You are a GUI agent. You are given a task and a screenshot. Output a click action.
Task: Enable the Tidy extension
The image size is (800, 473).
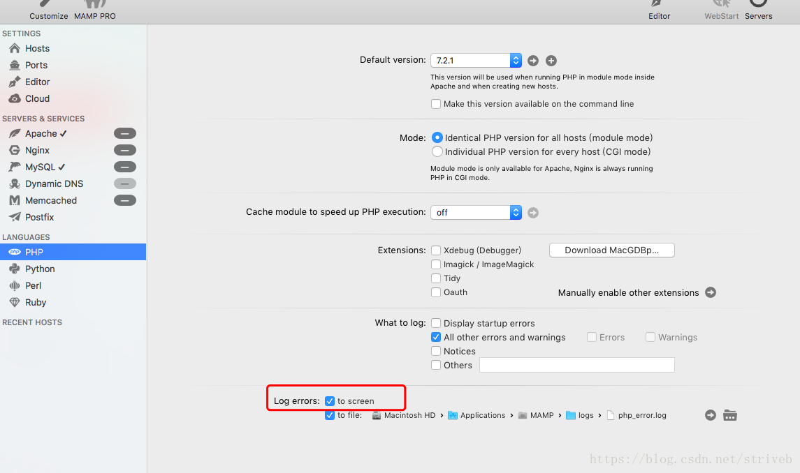pyautogui.click(x=436, y=278)
